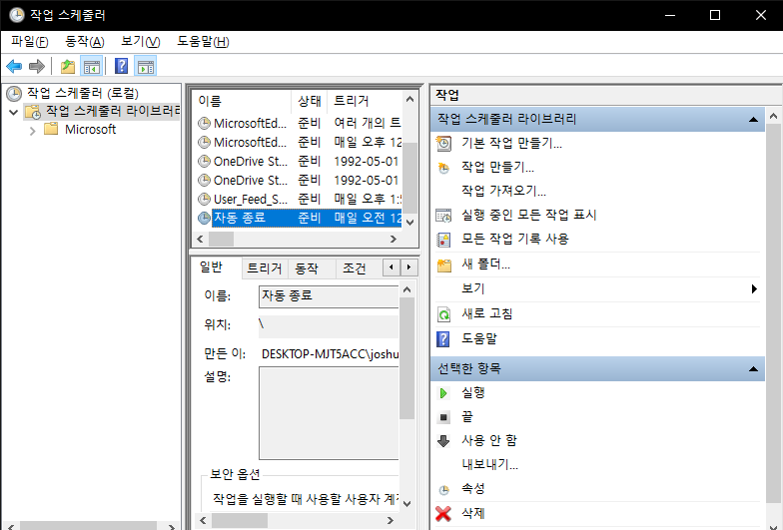Click the task list scroll down arrow
The image size is (783, 530).
[409, 222]
